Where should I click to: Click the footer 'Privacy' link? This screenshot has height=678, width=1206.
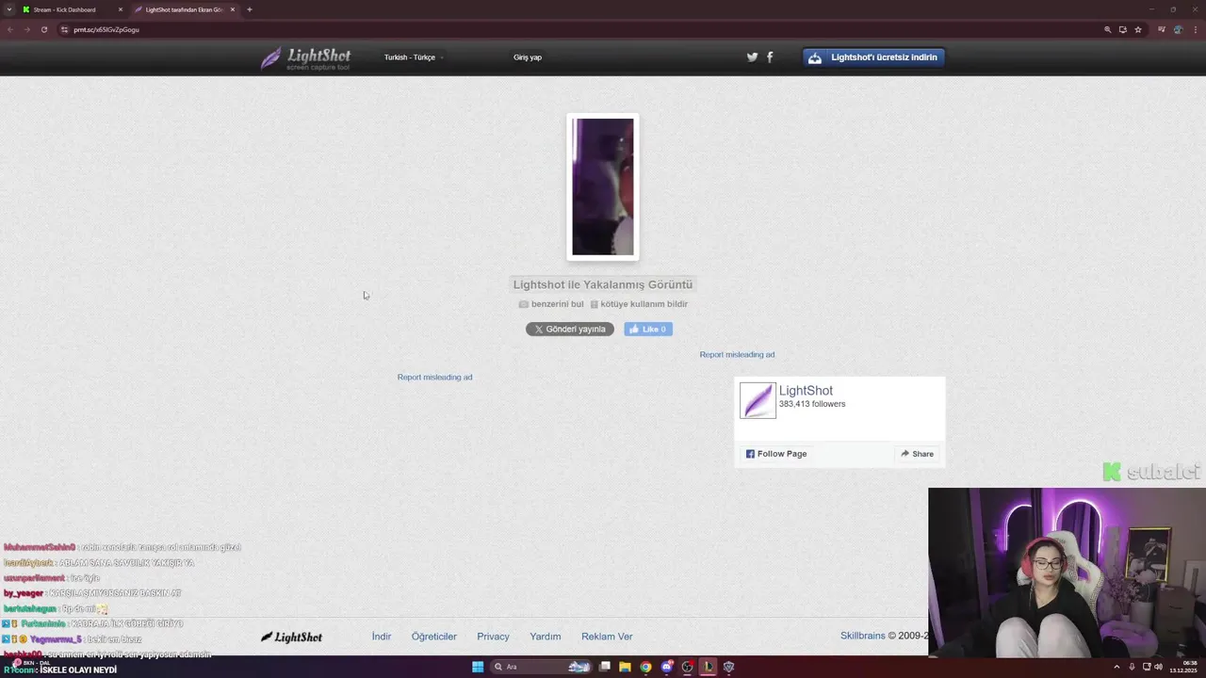tap(493, 637)
